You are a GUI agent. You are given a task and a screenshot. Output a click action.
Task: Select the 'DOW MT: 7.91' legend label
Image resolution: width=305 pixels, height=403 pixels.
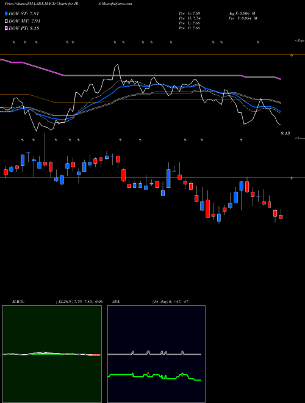pyautogui.click(x=24, y=21)
